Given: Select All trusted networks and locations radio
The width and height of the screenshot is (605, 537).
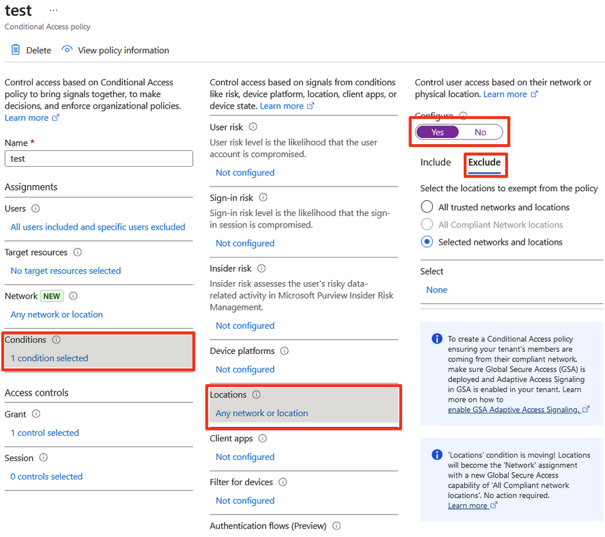Looking at the screenshot, I should [427, 207].
